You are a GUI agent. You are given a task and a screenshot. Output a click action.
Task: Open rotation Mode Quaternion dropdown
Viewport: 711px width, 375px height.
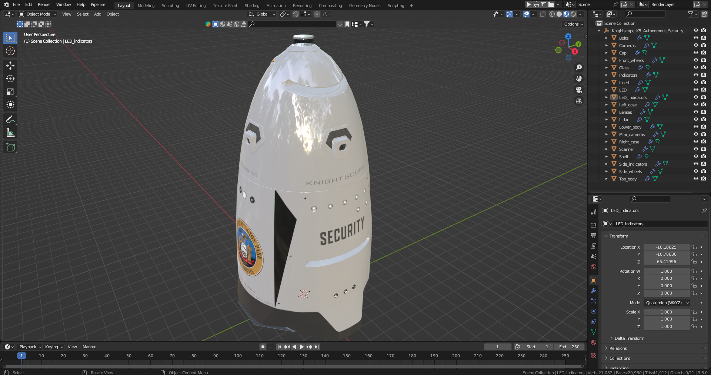pyautogui.click(x=667, y=303)
